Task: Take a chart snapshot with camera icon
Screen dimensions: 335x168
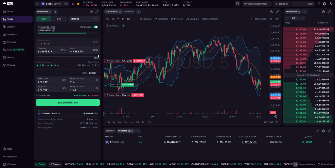Action: [x=271, y=19]
